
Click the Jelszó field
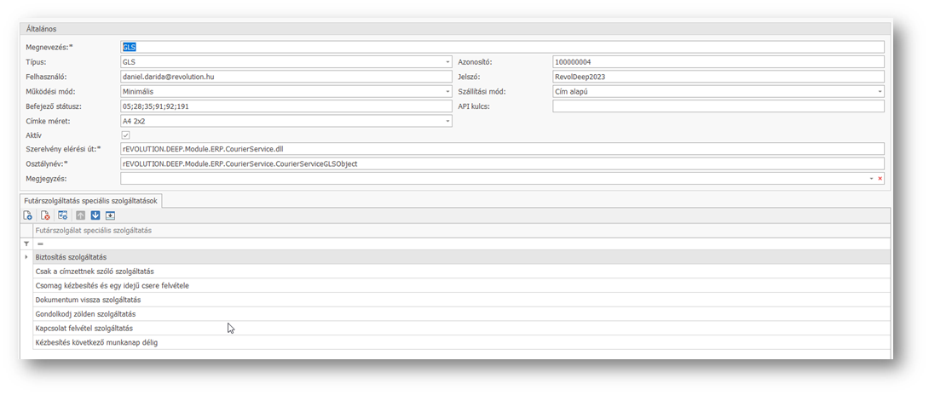coord(718,77)
